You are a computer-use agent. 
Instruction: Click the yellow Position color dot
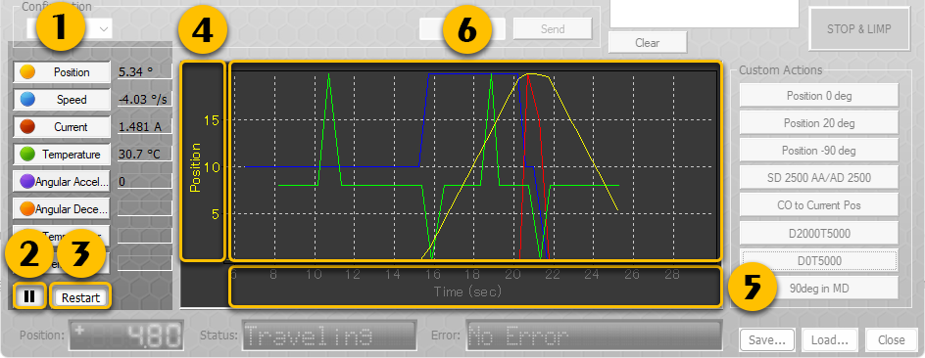tap(27, 72)
